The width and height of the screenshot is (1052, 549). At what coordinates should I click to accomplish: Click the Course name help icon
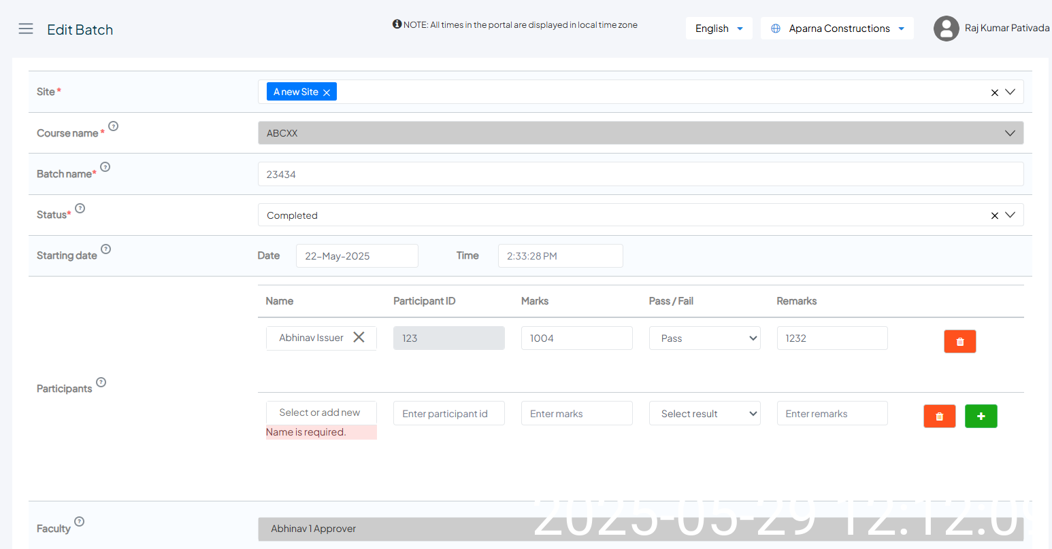(x=114, y=126)
